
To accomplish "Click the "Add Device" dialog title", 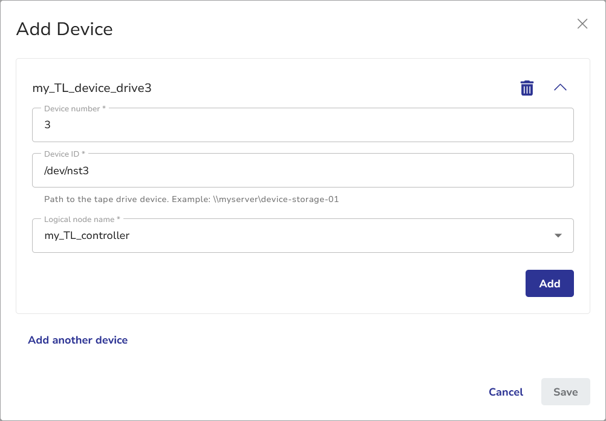I will (64, 29).
